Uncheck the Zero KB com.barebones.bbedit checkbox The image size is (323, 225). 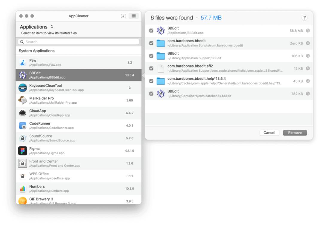[151, 43]
